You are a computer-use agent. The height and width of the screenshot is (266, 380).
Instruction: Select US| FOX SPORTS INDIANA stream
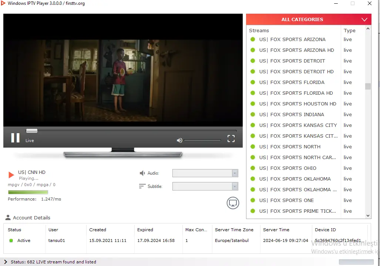click(292, 115)
